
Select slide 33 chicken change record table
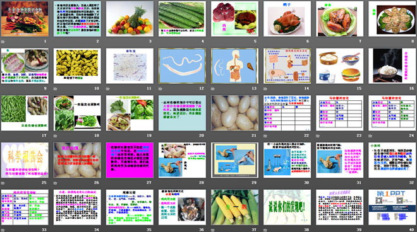click(x=25, y=207)
